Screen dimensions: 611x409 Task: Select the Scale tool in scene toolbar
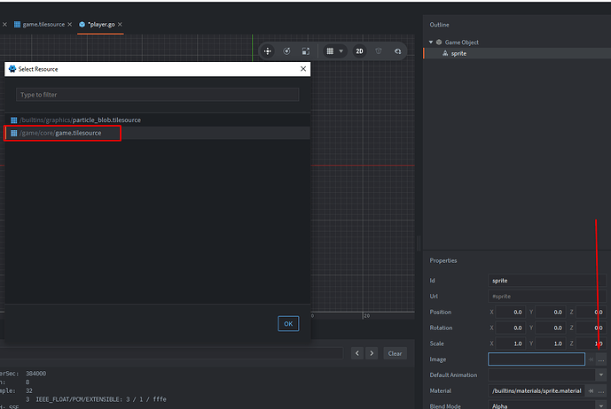tap(305, 51)
